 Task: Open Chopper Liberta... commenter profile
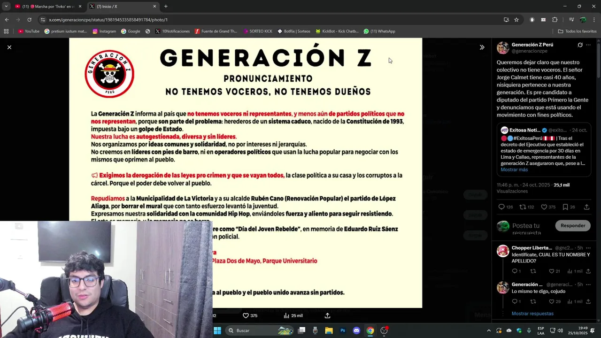coord(532,248)
